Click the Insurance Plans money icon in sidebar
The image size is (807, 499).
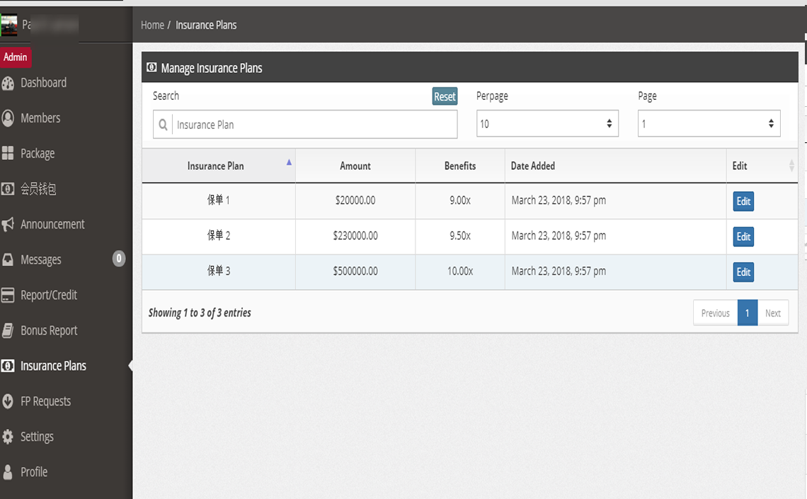click(x=8, y=366)
